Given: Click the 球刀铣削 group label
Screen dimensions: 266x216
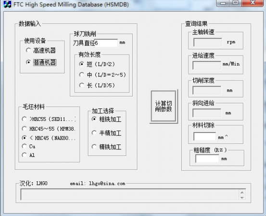Looking at the screenshot, I should [85, 34].
